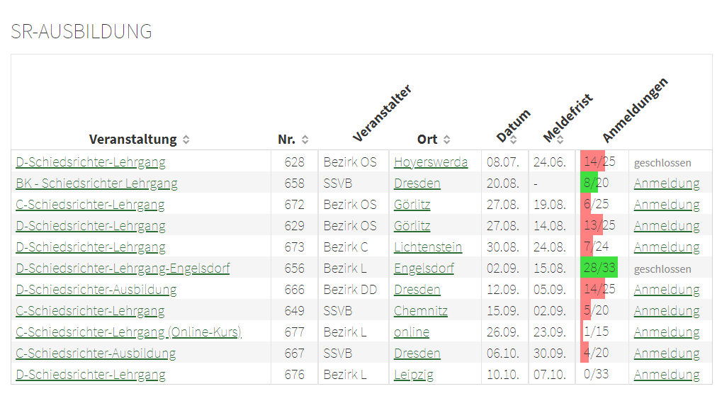
Task: Open BK - Schiedsrichter Lehrgang link
Action: click(x=96, y=183)
